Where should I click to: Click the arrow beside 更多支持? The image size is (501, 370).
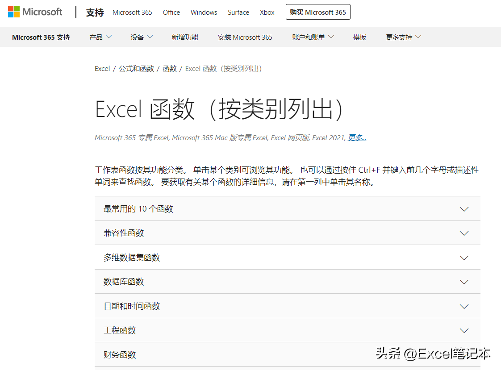418,37
